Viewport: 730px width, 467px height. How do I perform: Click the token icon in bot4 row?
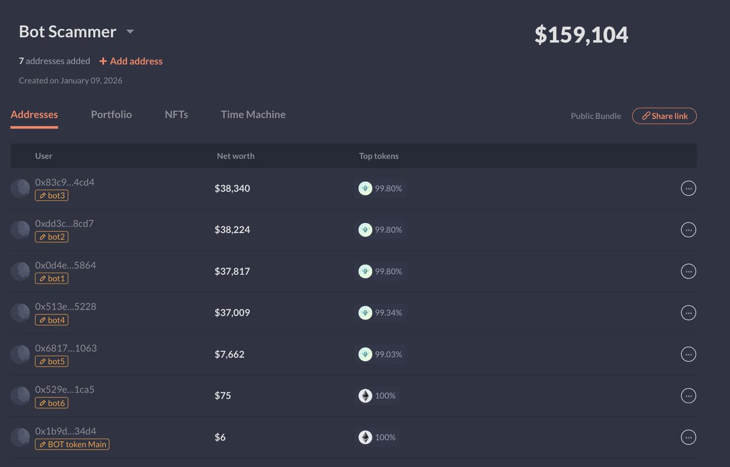[365, 313]
